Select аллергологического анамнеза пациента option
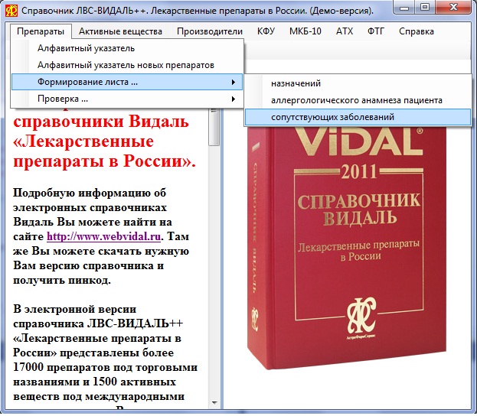The image size is (477, 416). pos(358,100)
